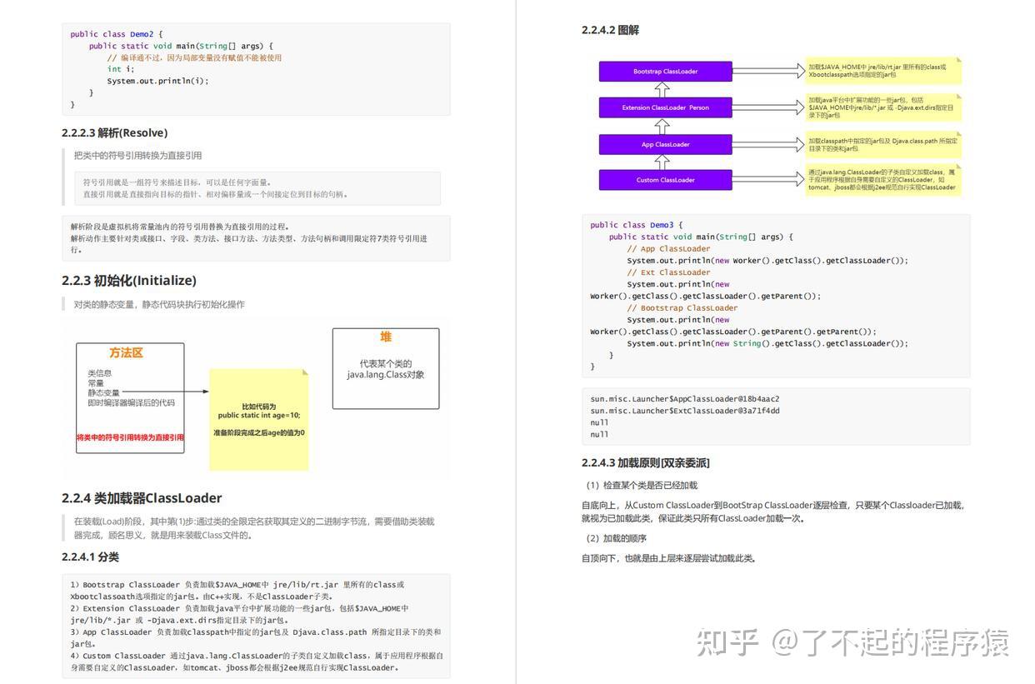Click the sun.misc.Launcher output panel
Screen dimensions: 1035x684
click(x=775, y=415)
